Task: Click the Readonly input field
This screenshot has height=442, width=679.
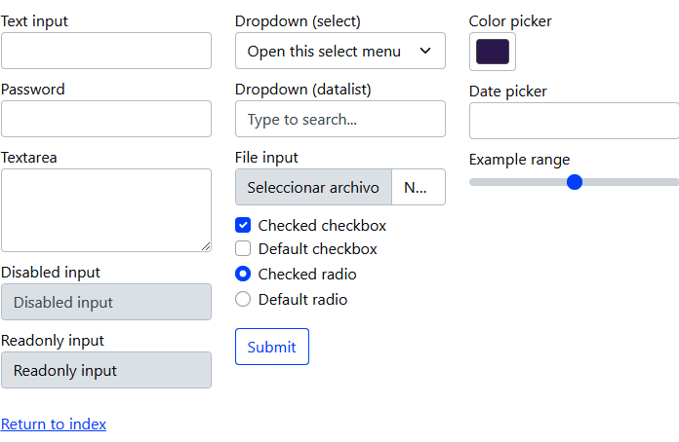Action: (x=106, y=371)
